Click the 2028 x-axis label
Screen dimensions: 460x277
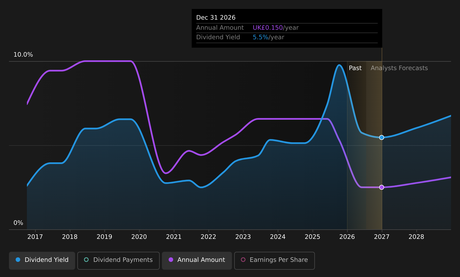416,237
